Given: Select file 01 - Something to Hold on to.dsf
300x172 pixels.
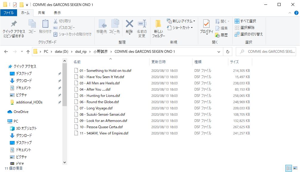Looking at the screenshot, I should click(105, 71).
